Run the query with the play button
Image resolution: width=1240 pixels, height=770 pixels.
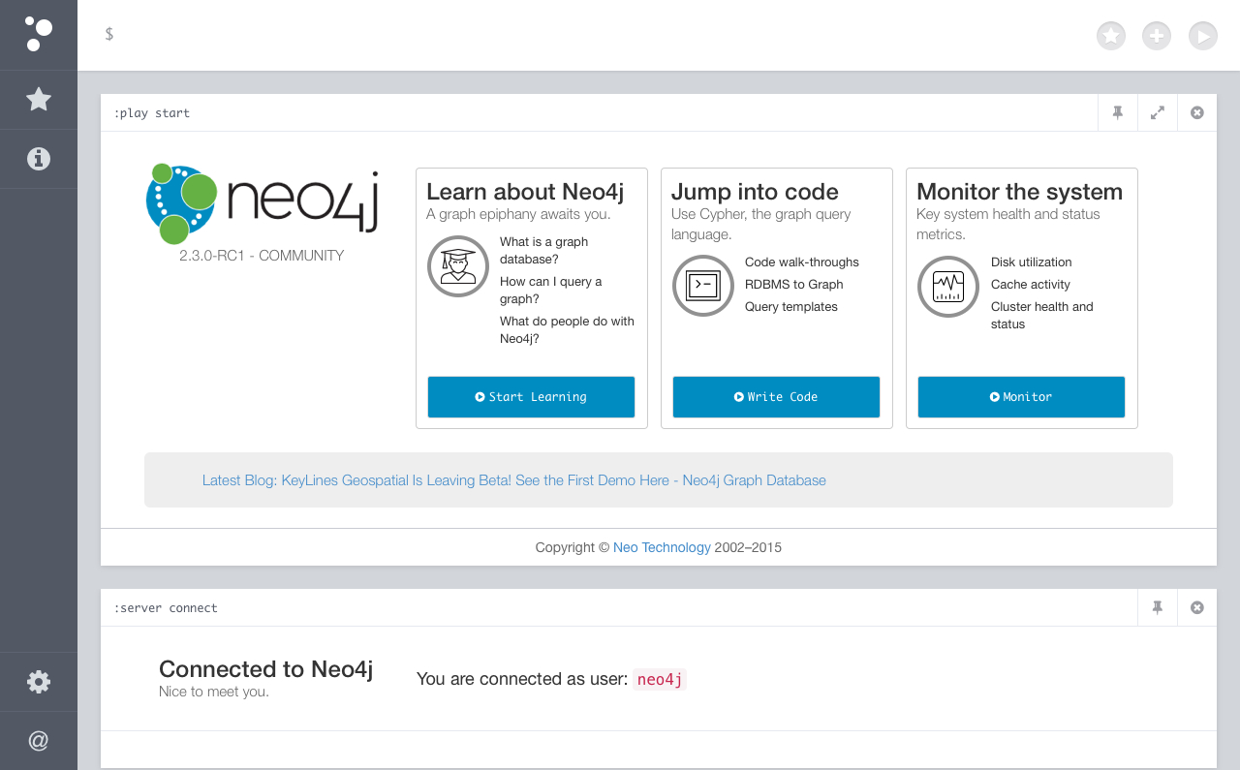click(x=1203, y=36)
